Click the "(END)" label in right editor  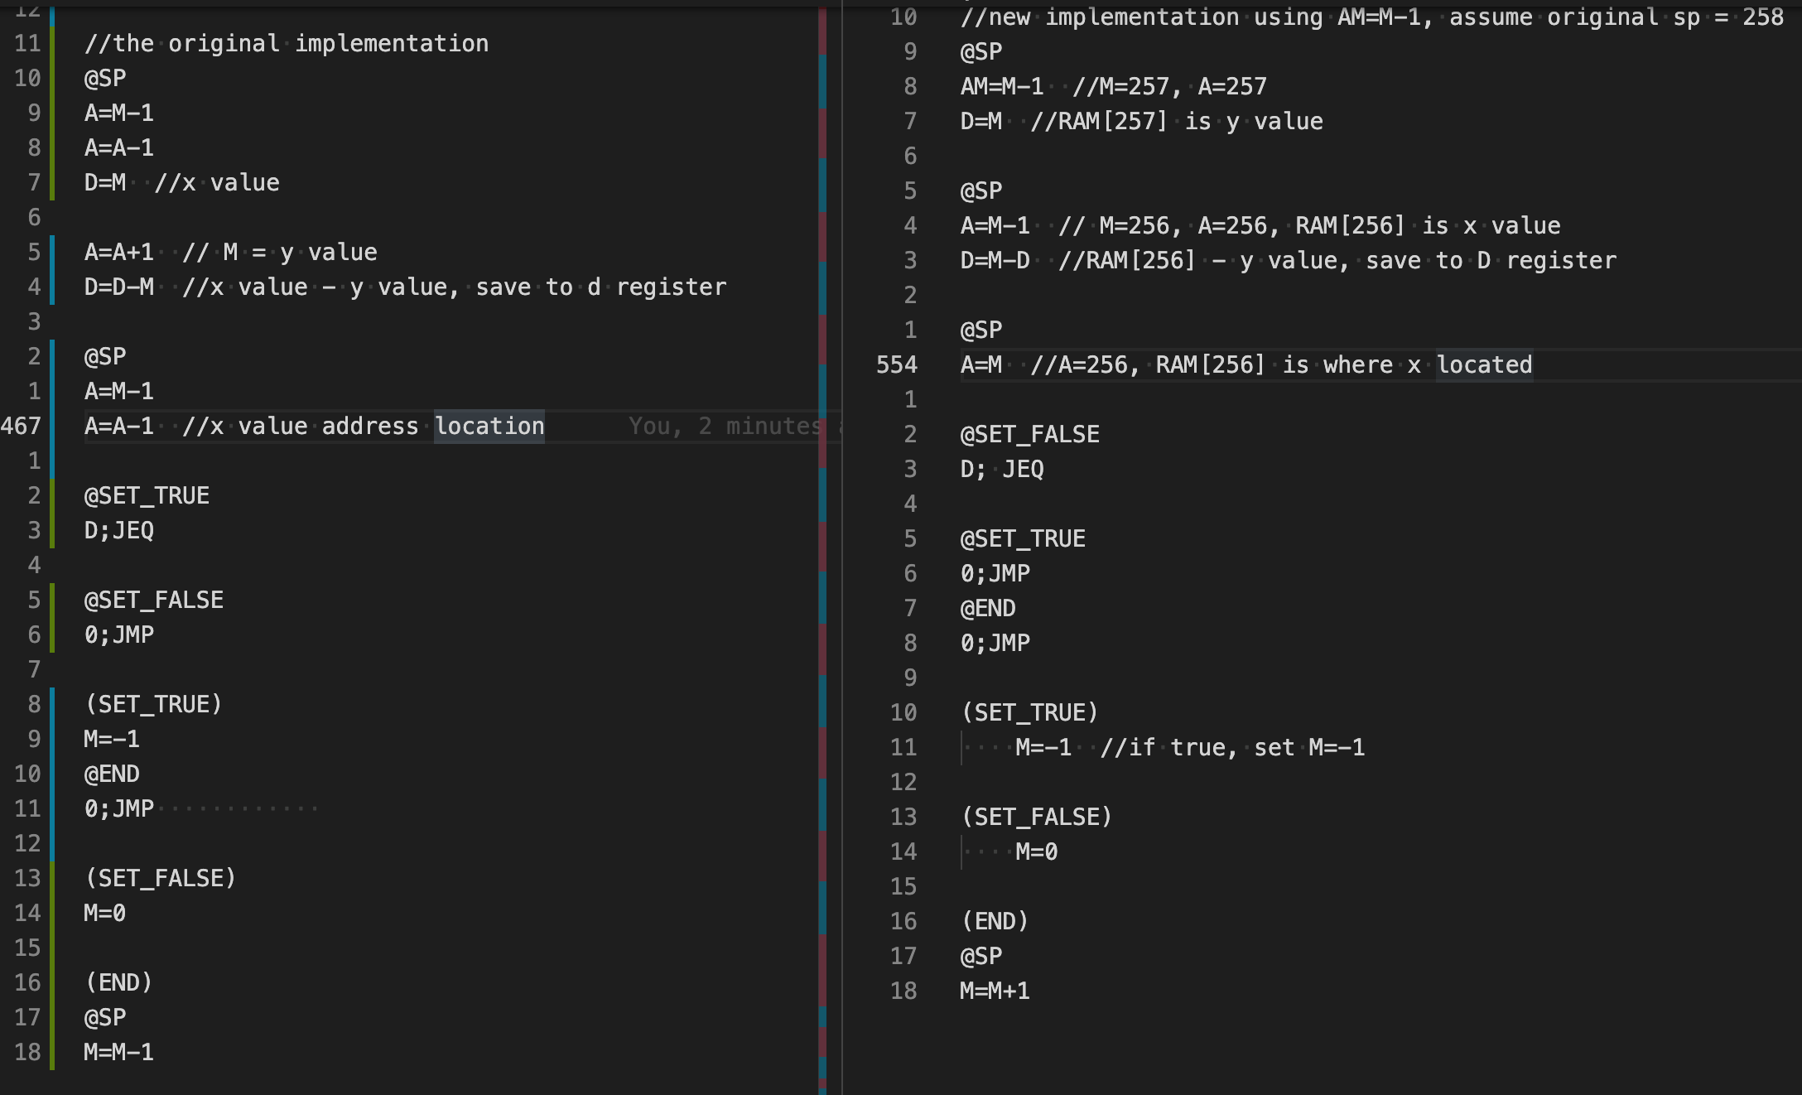tap(995, 921)
